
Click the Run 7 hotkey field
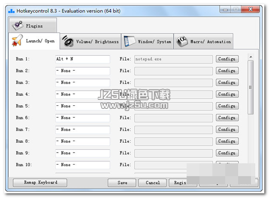tap(82, 129)
